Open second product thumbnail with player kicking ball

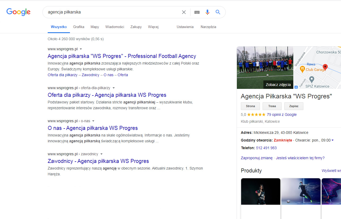pos(301,191)
